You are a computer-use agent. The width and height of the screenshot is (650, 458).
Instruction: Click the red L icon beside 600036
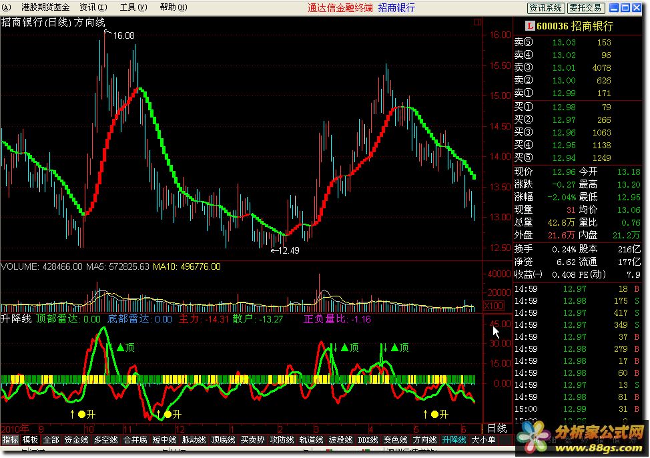(x=530, y=26)
